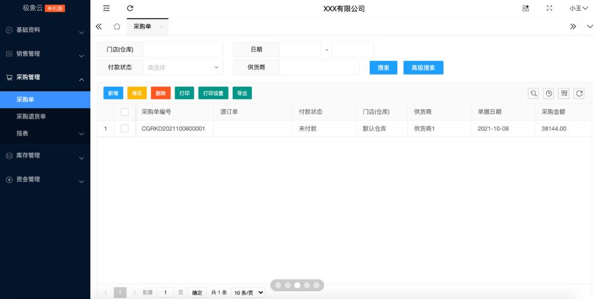Click the 库存管理 layers icon
The height and width of the screenshot is (299, 594).
pos(9,156)
